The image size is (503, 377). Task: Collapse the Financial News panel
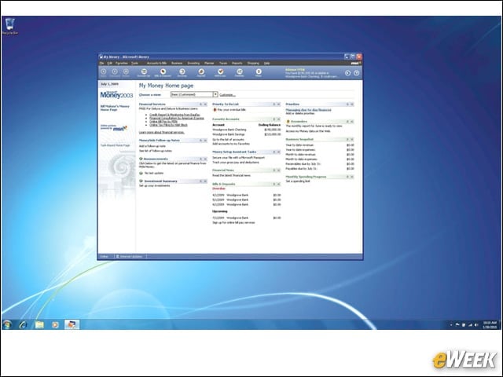pyautogui.click(x=274, y=170)
